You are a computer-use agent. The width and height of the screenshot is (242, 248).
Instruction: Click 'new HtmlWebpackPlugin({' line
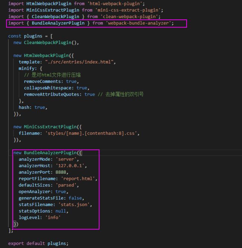point(44,55)
